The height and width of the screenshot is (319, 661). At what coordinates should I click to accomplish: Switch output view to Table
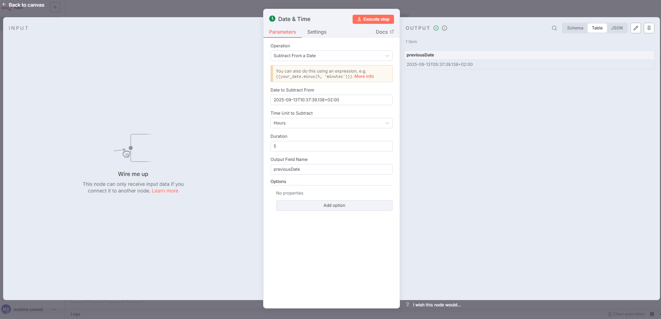pyautogui.click(x=597, y=28)
